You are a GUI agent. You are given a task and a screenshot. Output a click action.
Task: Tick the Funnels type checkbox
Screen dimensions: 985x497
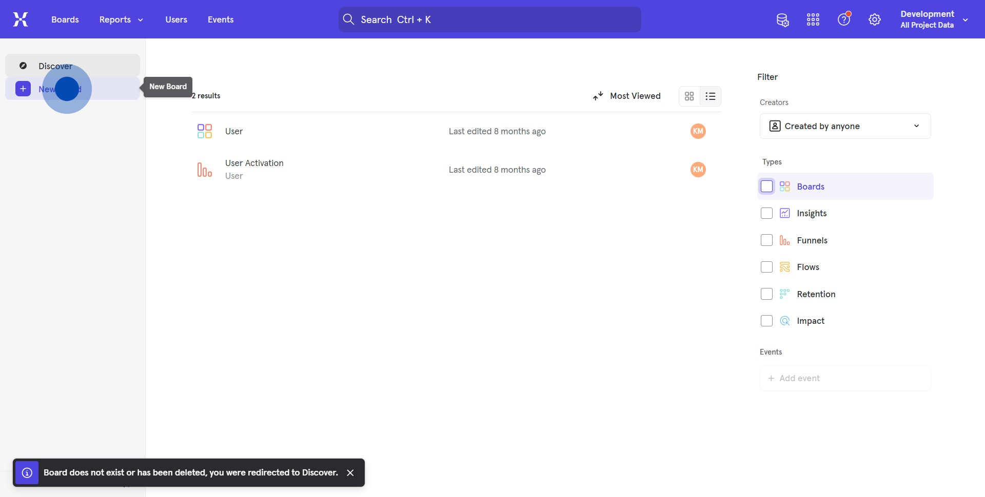pos(766,240)
